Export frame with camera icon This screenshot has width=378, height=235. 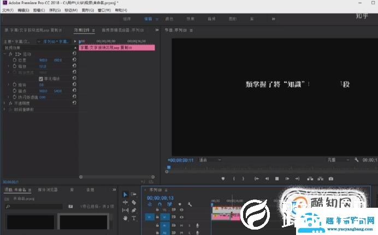[x=331, y=179]
